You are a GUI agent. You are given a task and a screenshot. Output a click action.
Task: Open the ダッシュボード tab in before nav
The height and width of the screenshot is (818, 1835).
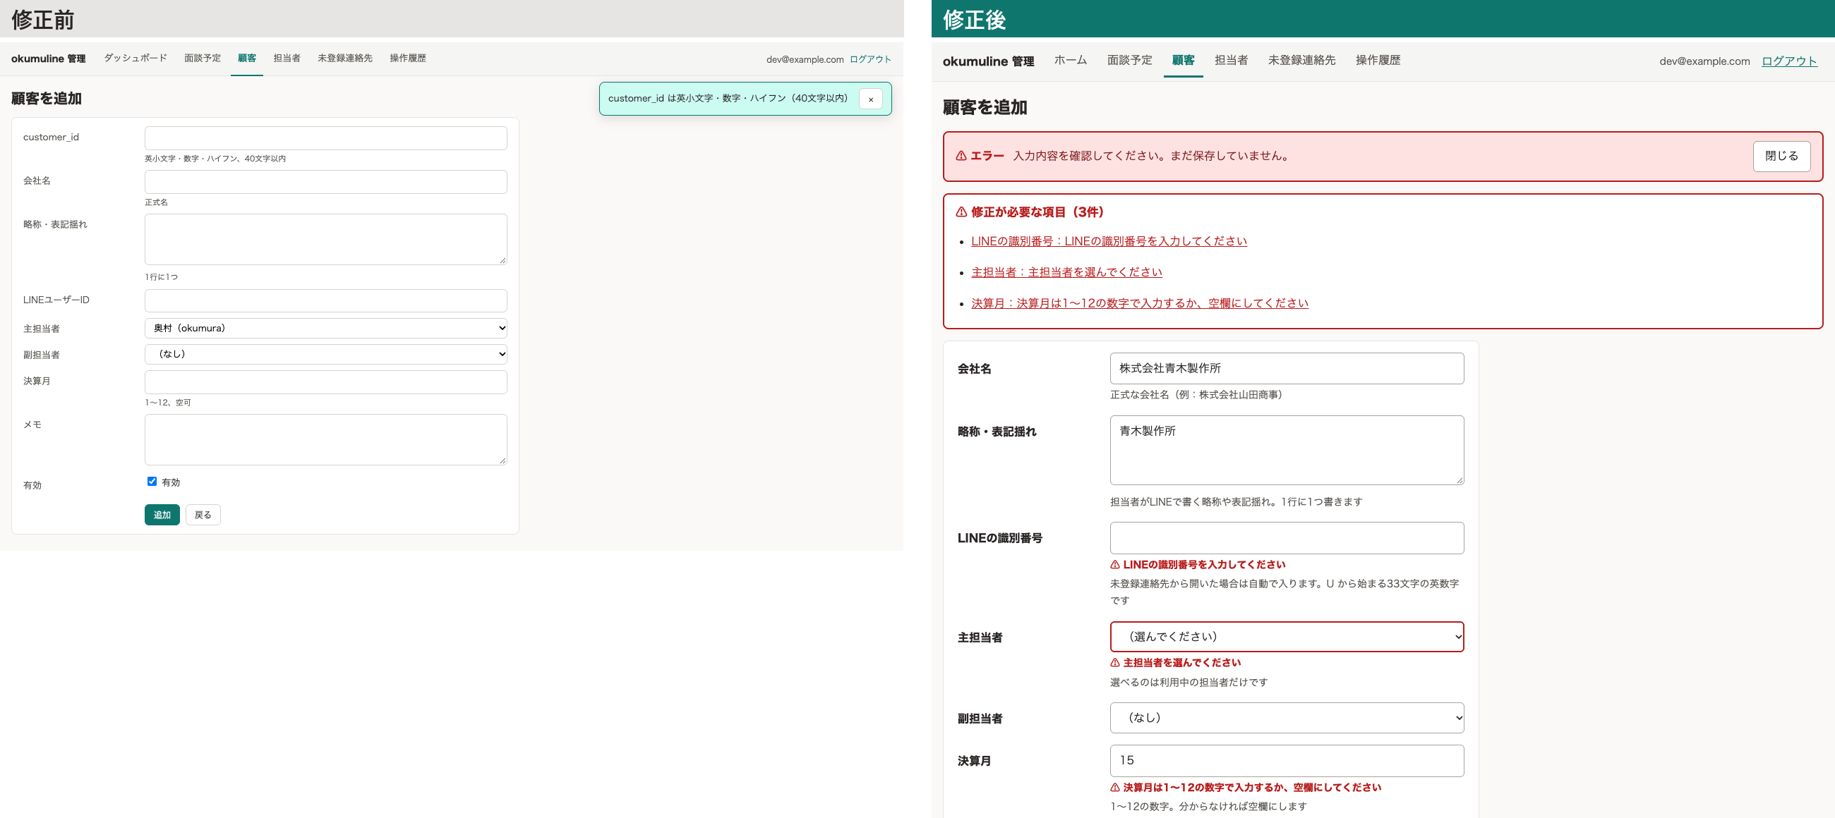point(136,59)
